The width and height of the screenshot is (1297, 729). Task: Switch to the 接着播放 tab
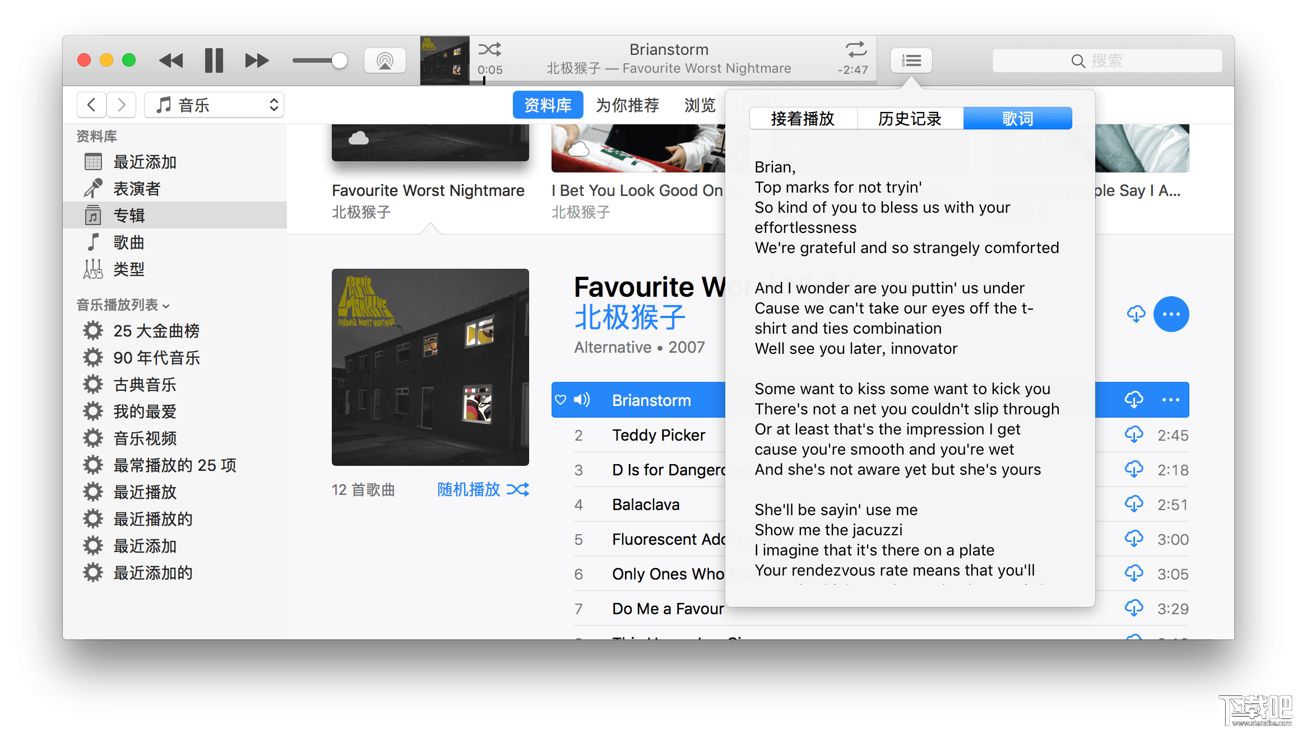tap(800, 119)
